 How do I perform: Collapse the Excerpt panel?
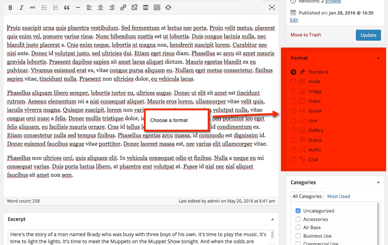272,219
